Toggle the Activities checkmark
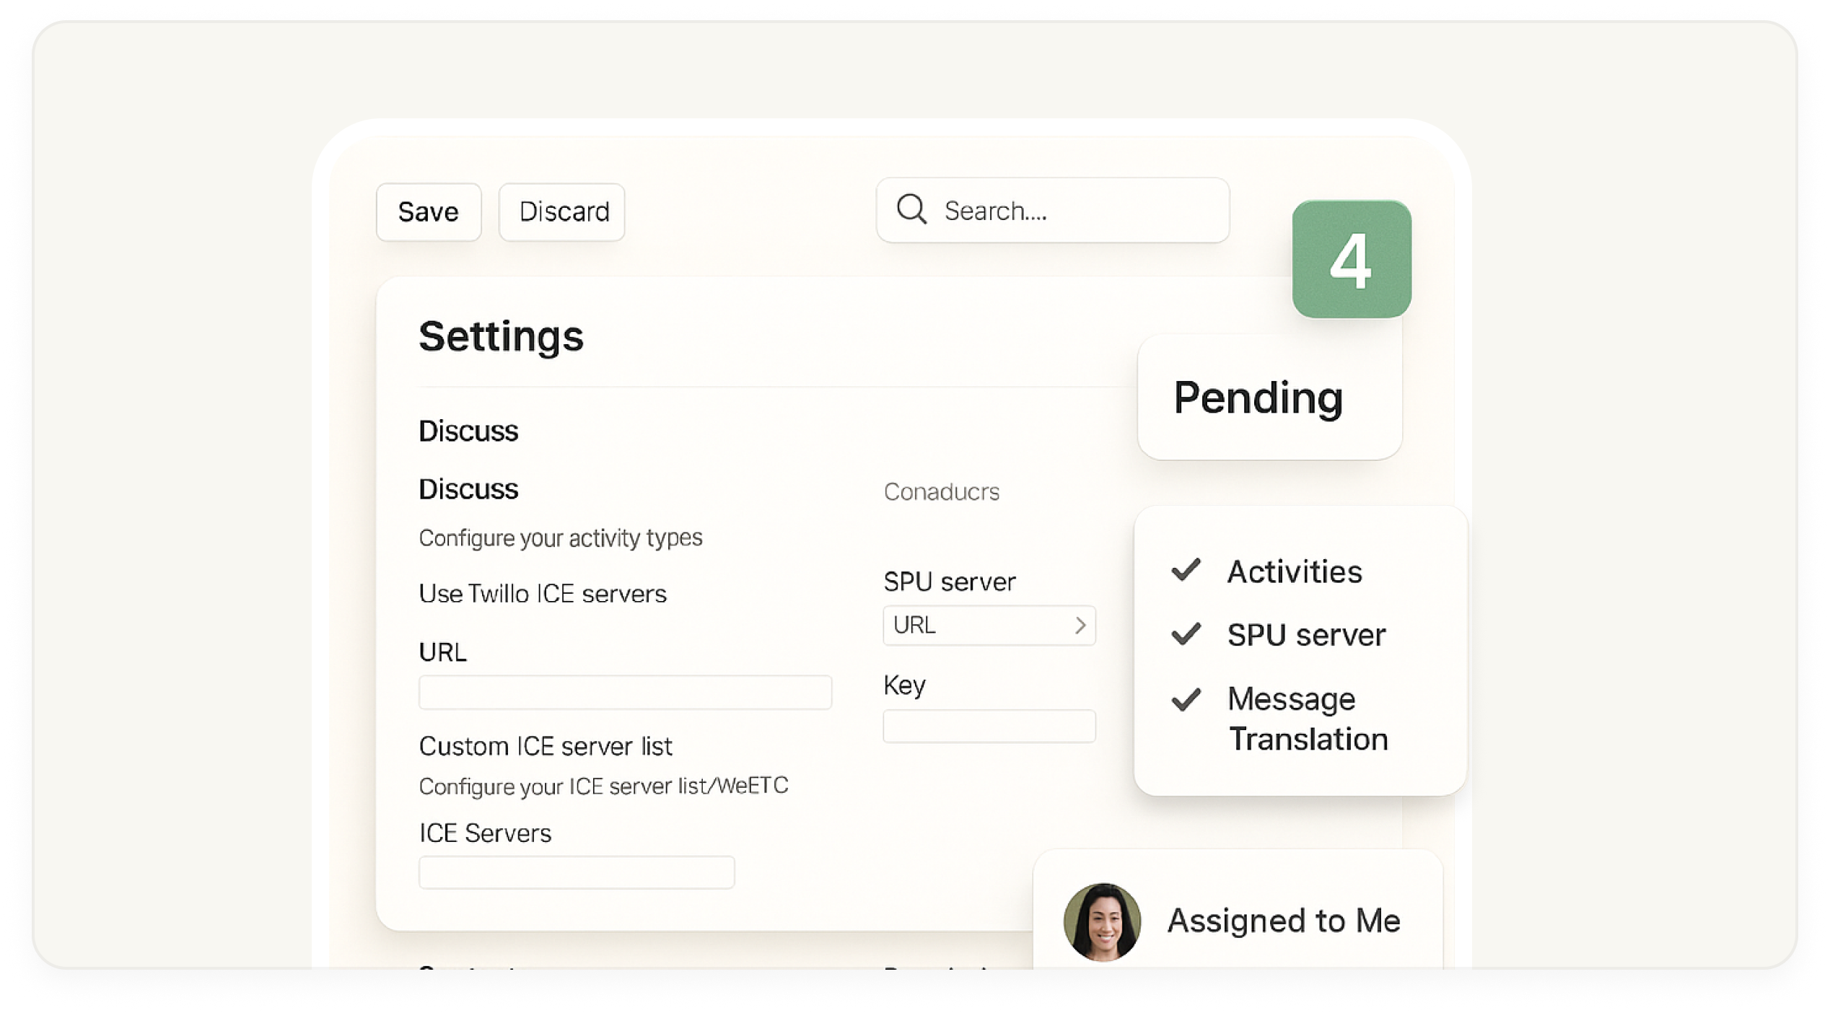Viewport: 1830px width, 1013px height. coord(1186,570)
